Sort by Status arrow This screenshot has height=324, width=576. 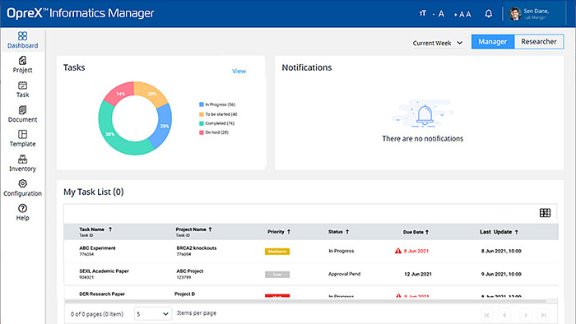(347, 232)
